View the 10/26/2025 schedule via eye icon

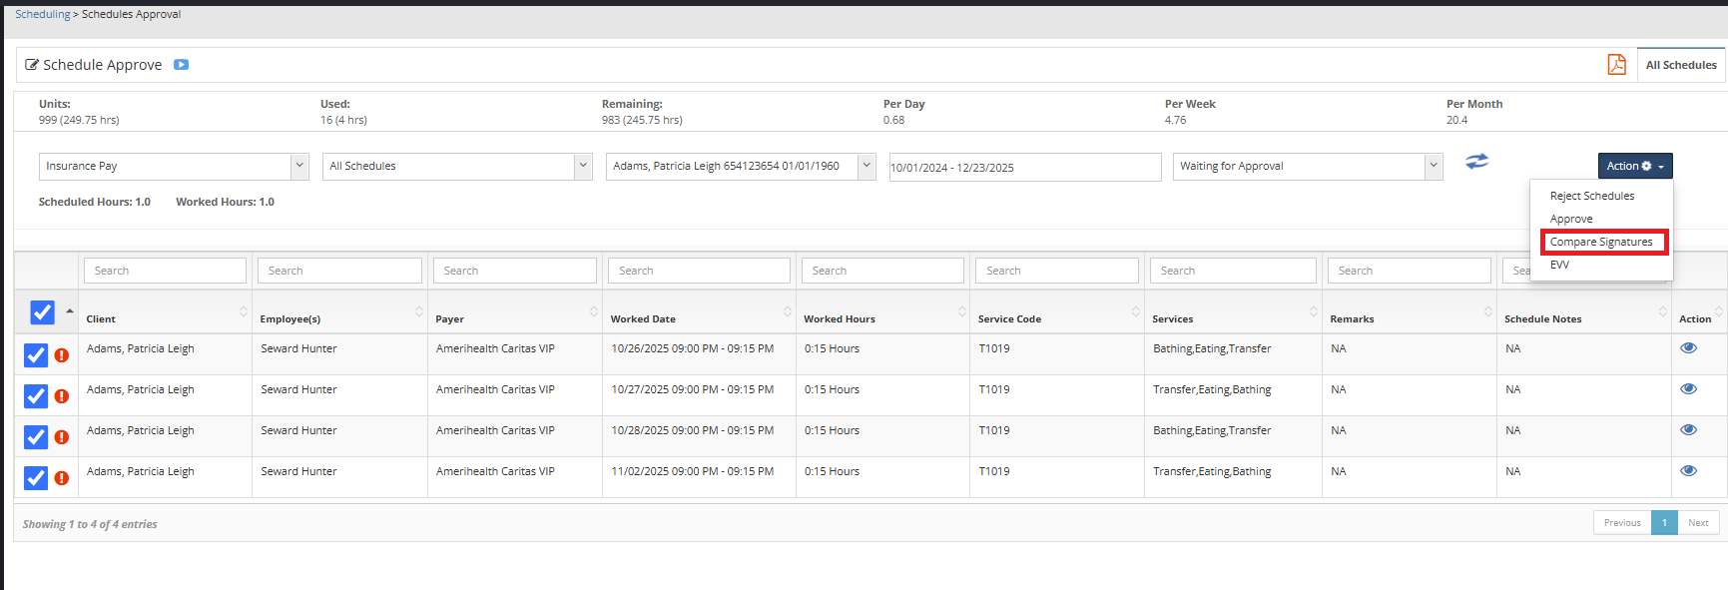click(x=1688, y=348)
